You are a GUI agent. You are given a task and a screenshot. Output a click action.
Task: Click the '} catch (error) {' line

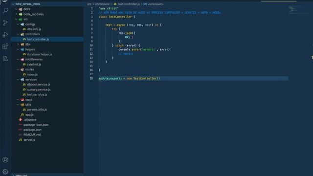pos(126,45)
